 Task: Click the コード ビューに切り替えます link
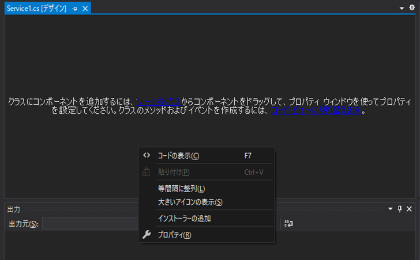pos(316,110)
